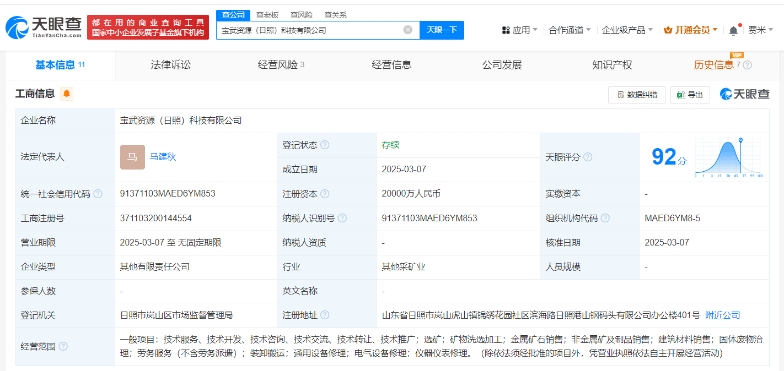Viewport: 784px width, 371px height.
Task: Click help icon next to 经营范围
Action: [63, 346]
